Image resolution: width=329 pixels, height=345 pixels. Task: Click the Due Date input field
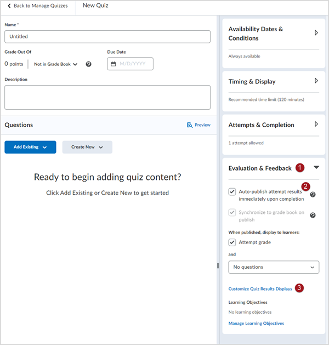[130, 64]
